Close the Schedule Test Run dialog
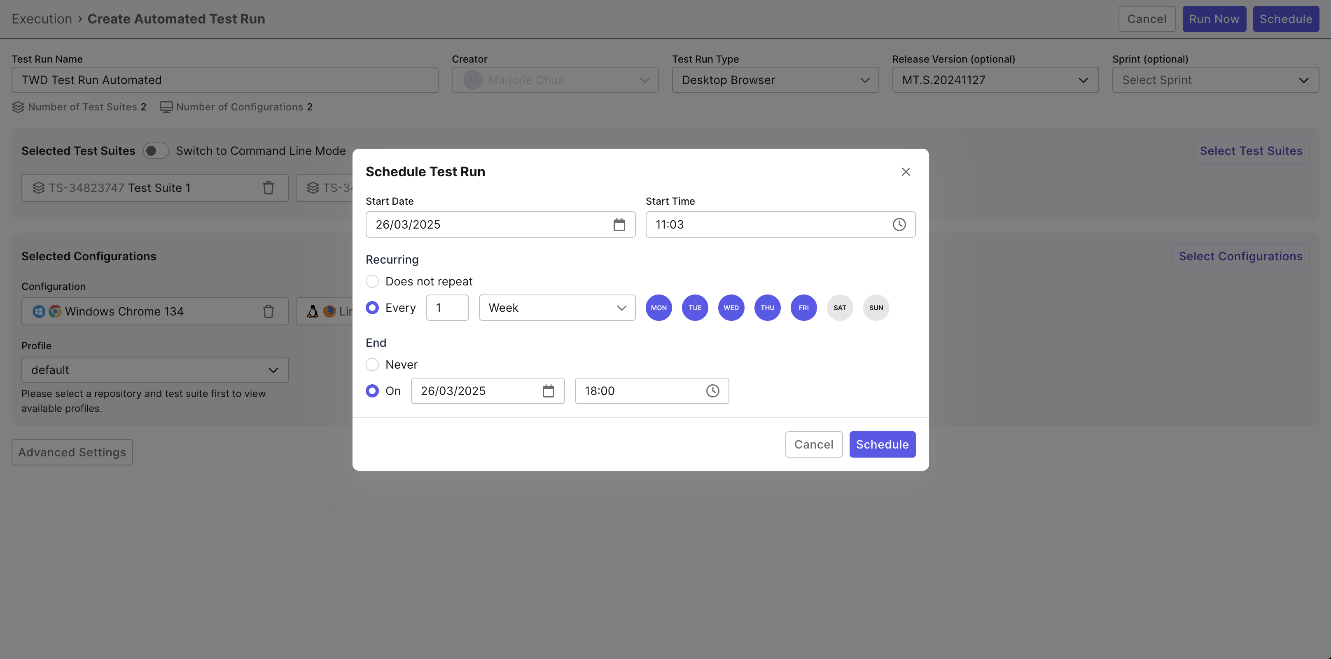The height and width of the screenshot is (659, 1331). tap(905, 172)
